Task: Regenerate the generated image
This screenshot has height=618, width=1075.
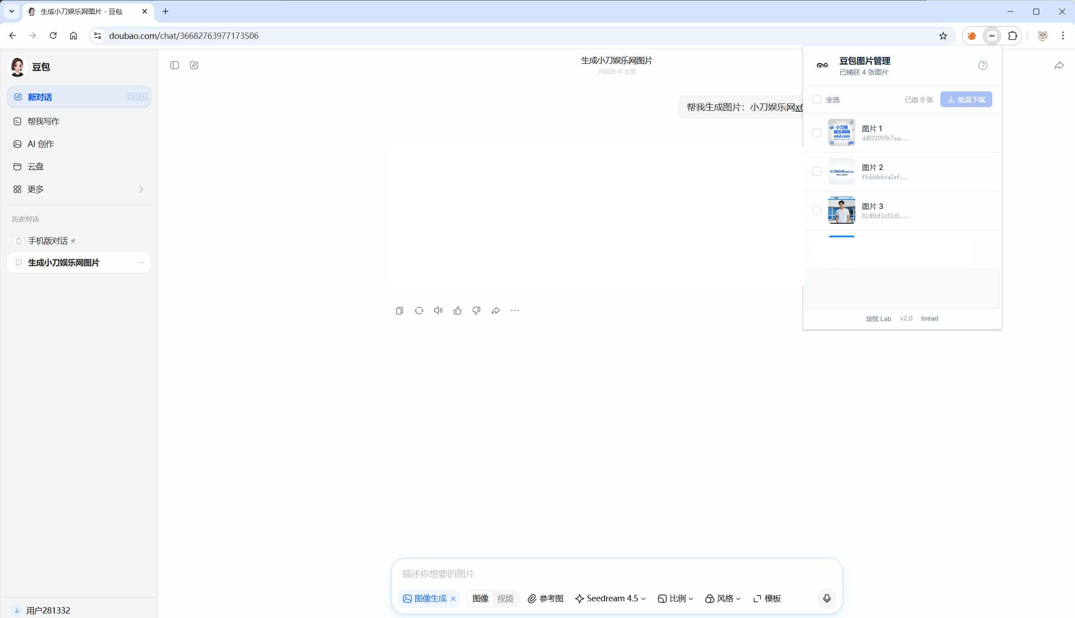Action: pyautogui.click(x=419, y=310)
